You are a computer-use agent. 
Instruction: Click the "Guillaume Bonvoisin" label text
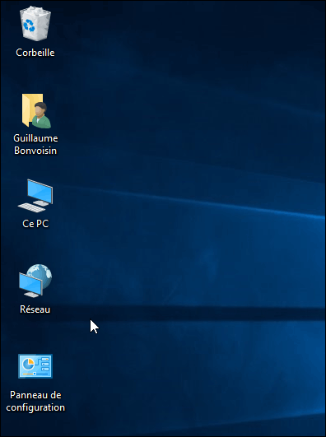[x=35, y=144]
